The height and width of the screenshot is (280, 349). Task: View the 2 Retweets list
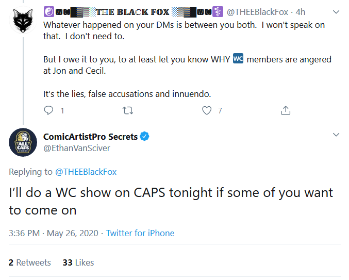29,262
